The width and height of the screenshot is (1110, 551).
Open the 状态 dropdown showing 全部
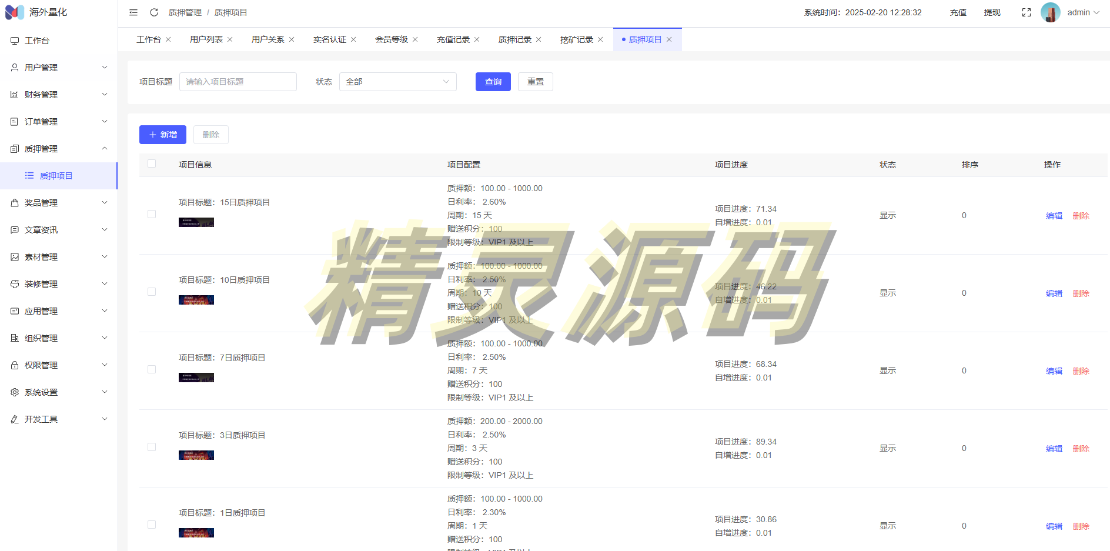pyautogui.click(x=397, y=82)
